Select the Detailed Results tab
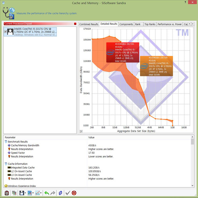The width and height of the screenshot is (198, 198). pos(109,24)
